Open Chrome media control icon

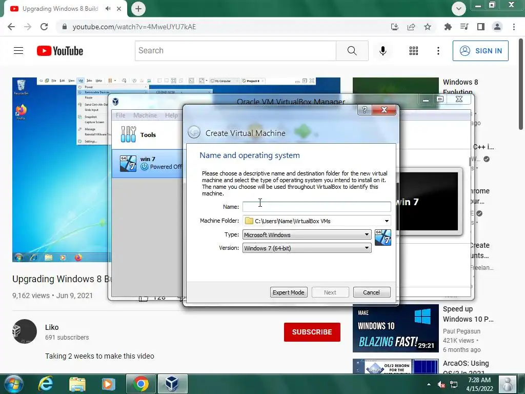coord(464,27)
